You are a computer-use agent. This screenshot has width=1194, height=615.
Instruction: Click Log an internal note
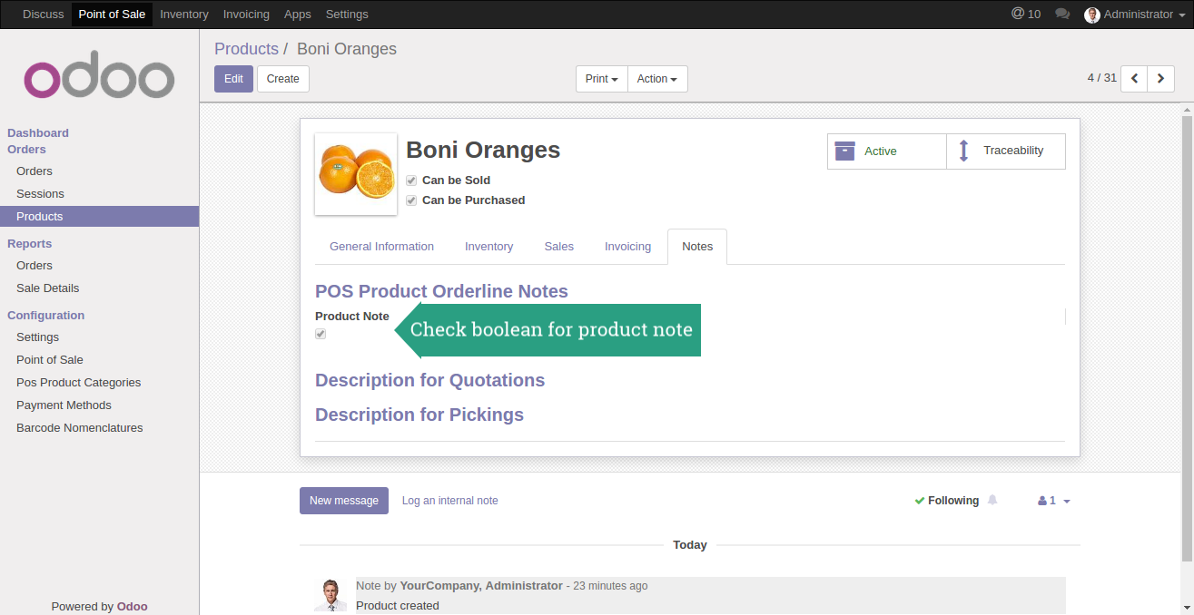pos(449,501)
